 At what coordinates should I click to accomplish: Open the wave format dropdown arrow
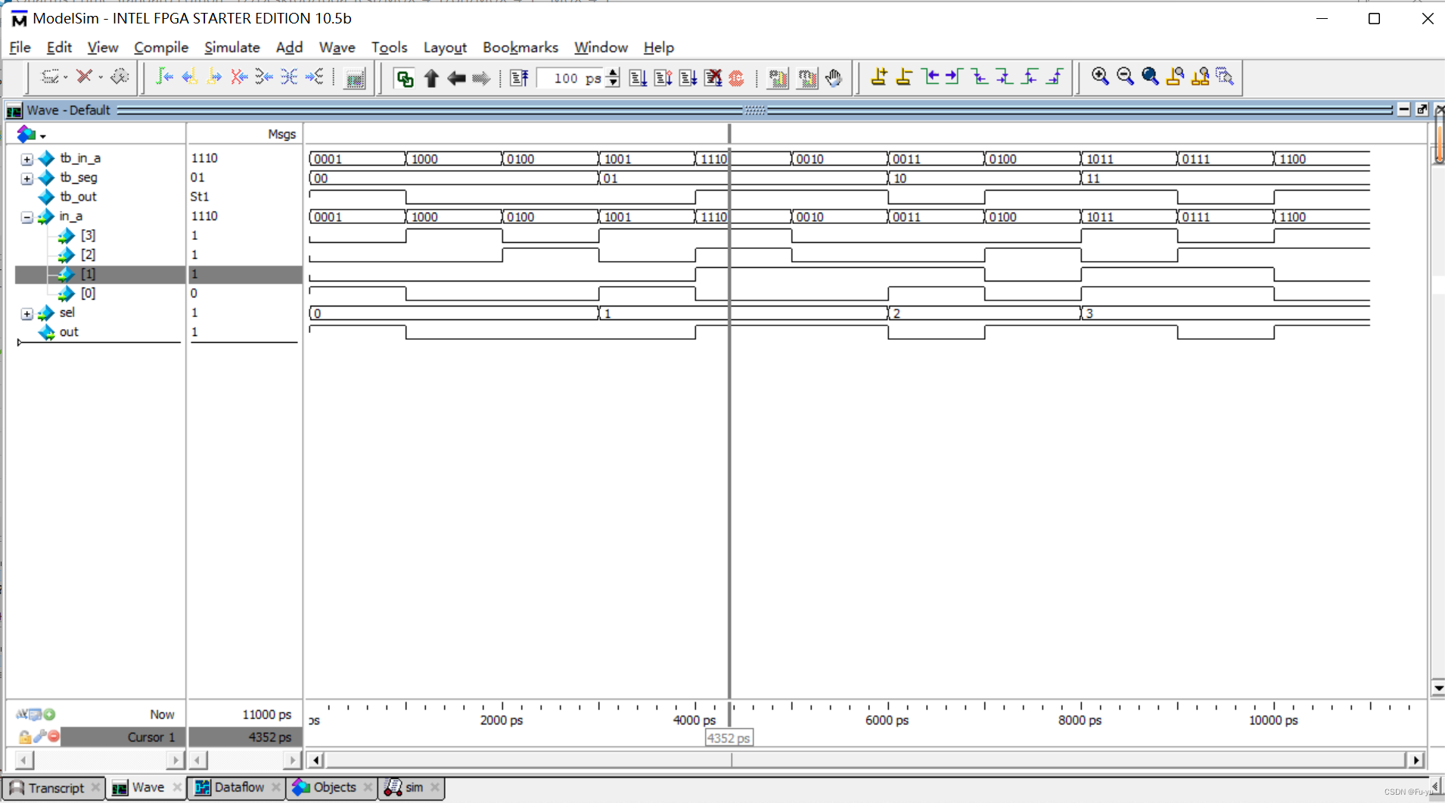point(43,136)
